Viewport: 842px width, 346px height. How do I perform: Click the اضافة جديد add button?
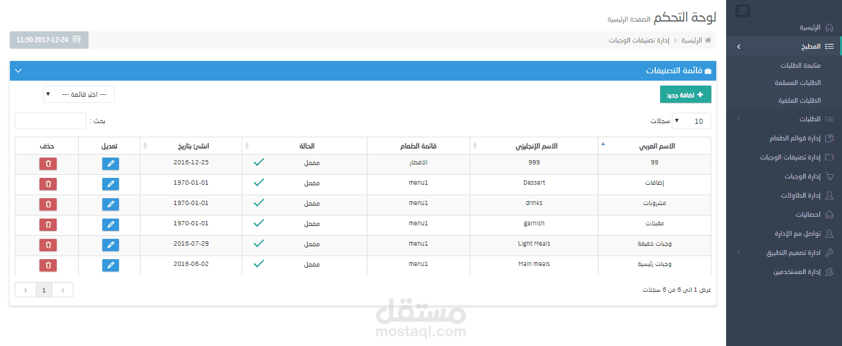[x=685, y=95]
